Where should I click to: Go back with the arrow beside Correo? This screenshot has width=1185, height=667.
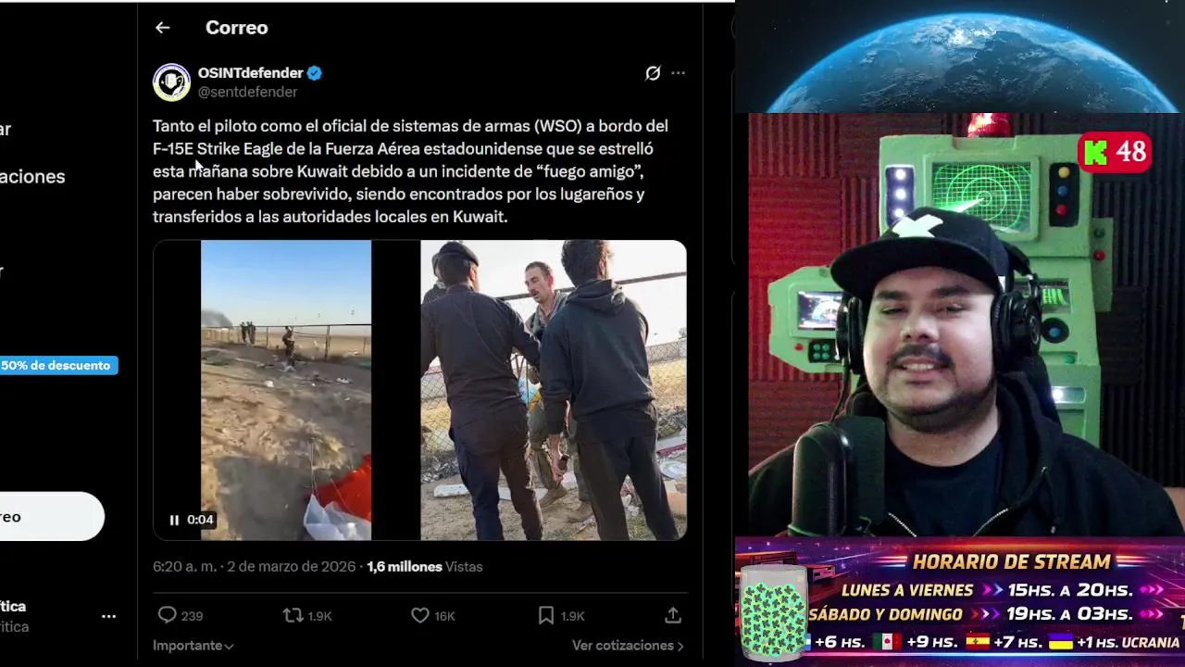click(x=163, y=28)
